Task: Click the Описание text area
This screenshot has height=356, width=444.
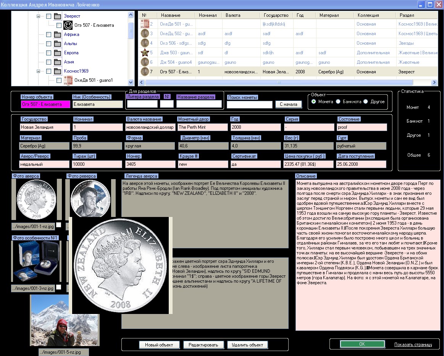Action: [x=368, y=255]
